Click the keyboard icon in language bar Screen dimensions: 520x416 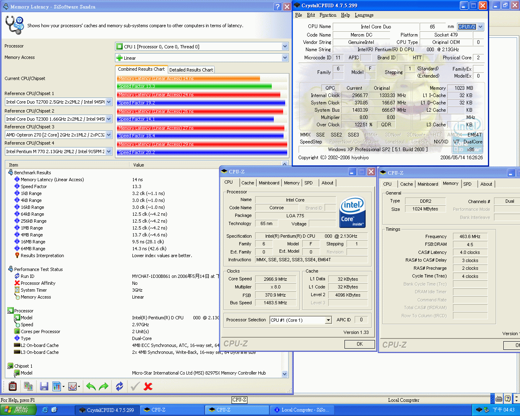point(499,399)
